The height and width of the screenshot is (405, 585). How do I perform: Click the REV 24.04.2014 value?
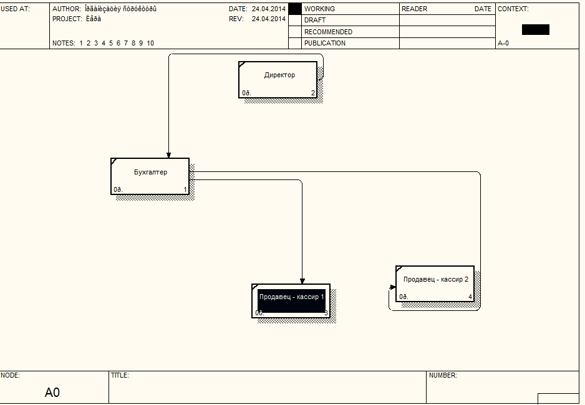coord(269,19)
